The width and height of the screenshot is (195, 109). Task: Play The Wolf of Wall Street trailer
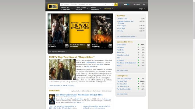tap(88, 46)
